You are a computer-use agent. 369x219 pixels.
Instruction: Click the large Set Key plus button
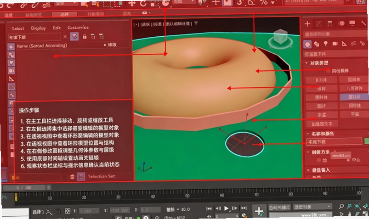pyautogui.click(x=259, y=211)
